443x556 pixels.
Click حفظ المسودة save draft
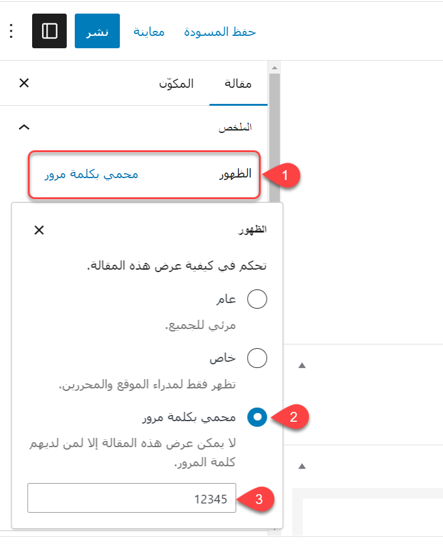tap(220, 31)
